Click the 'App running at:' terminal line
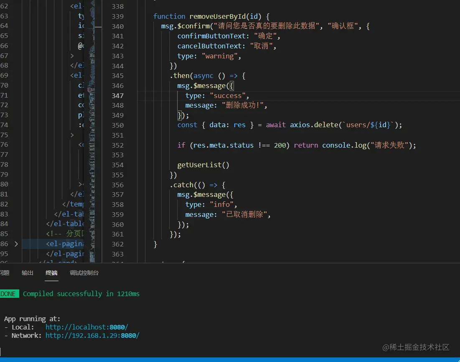This screenshot has height=362, width=460. (x=32, y=319)
